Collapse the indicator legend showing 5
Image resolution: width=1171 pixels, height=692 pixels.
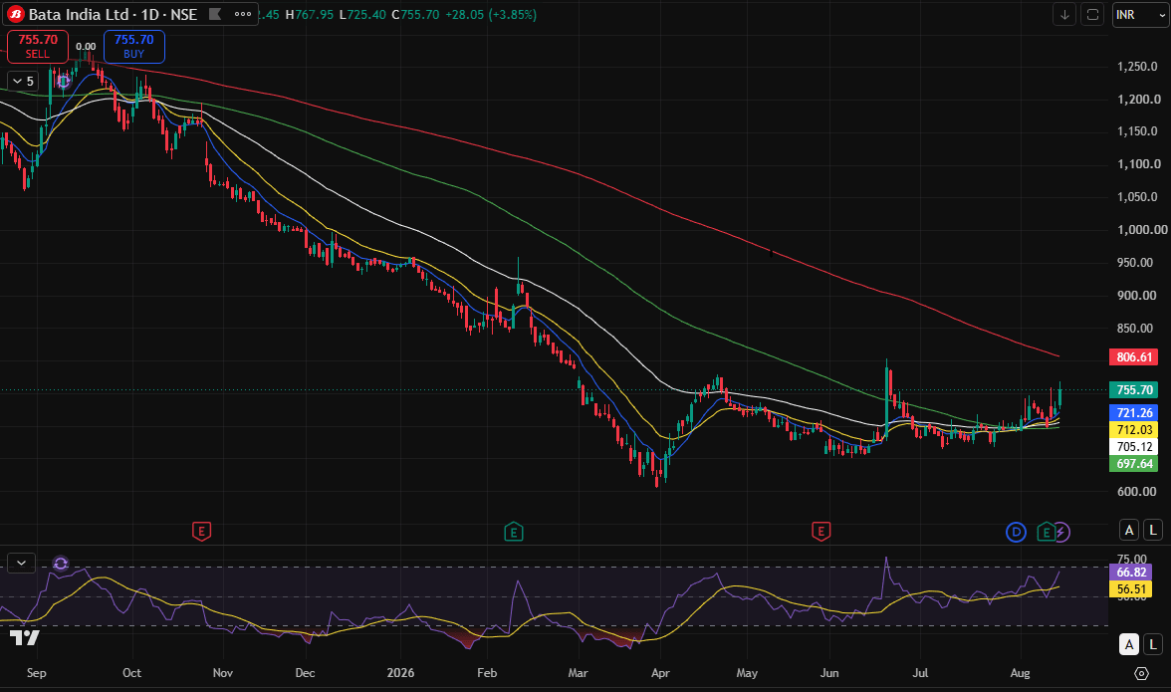tap(22, 82)
